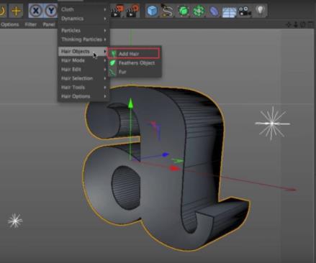Click the yellow plus tool icon
Image resolution: width=316 pixels, height=263 pixels.
coord(16,11)
